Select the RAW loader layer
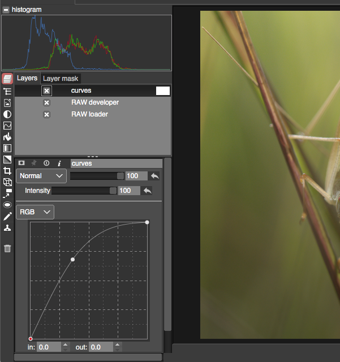 click(93, 114)
